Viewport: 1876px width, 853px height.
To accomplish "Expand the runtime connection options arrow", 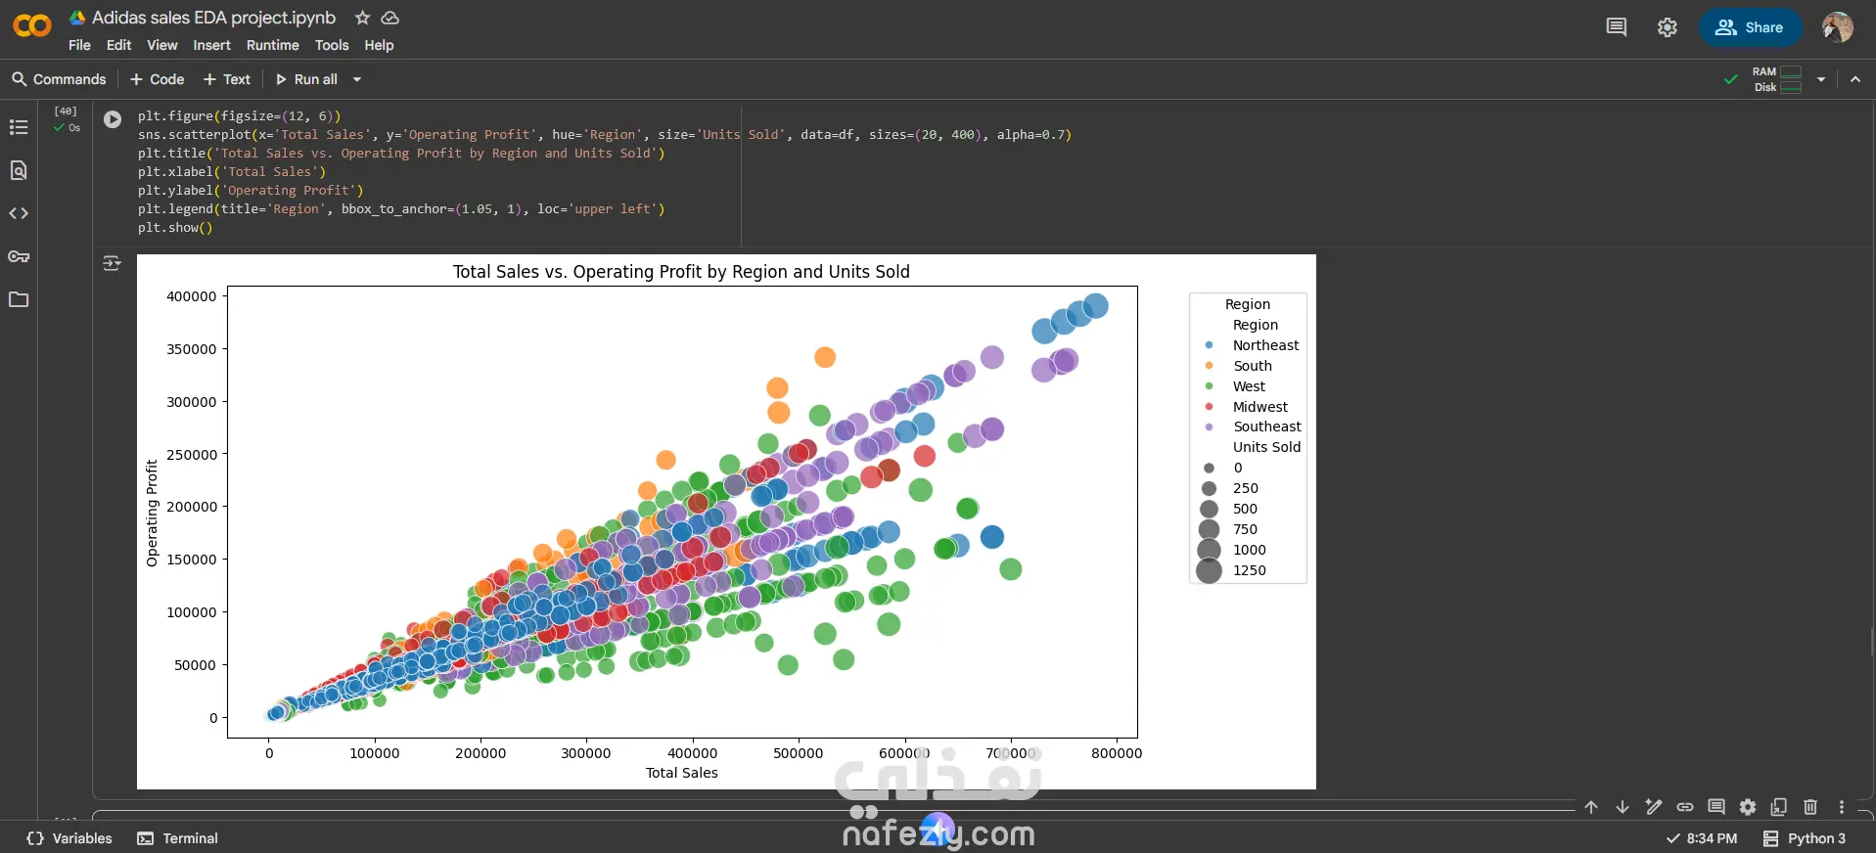I will [x=1821, y=79].
